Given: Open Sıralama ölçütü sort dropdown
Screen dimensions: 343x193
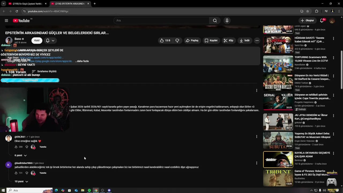Looking at the screenshot, I should [x=44, y=71].
